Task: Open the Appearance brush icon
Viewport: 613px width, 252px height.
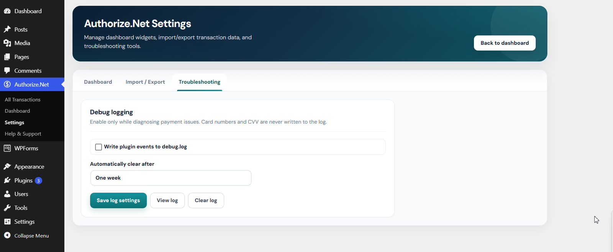Action: 7,167
